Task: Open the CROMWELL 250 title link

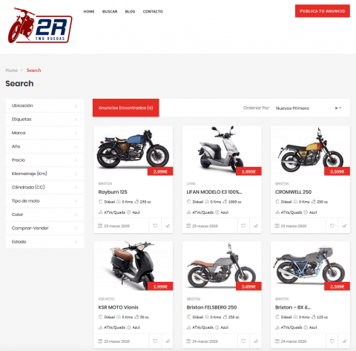Action: click(293, 192)
